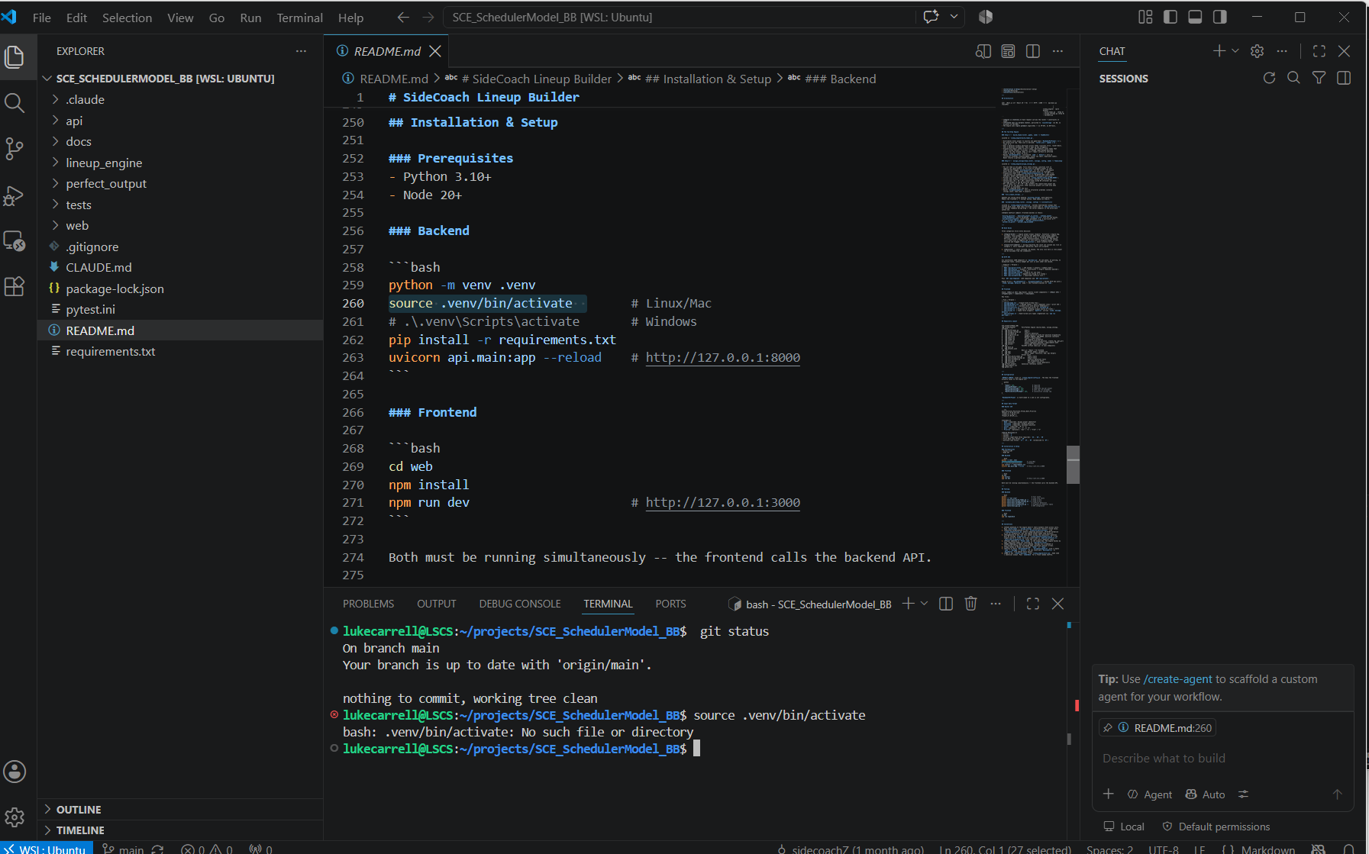Screen dimensions: 1369x854
Task: Open the http://127.0.0.1:3000 link
Action: pos(723,502)
